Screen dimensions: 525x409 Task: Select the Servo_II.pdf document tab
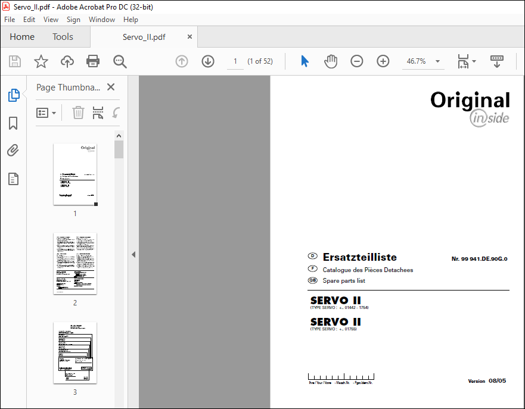pyautogui.click(x=144, y=37)
